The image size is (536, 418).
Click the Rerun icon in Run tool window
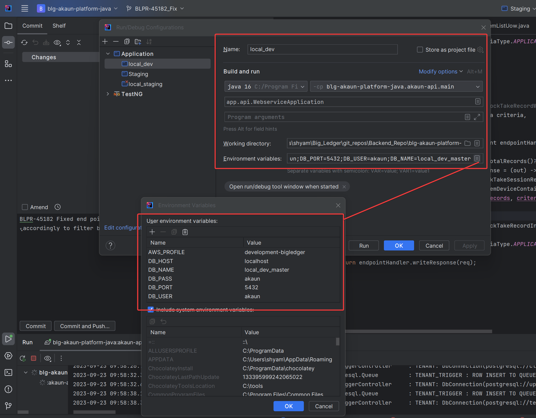click(23, 358)
